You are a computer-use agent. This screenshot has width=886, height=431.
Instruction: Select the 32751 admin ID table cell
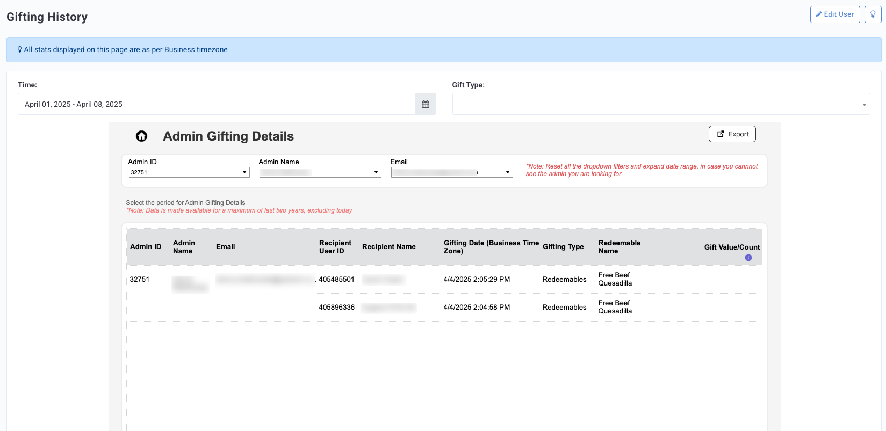pyautogui.click(x=140, y=279)
